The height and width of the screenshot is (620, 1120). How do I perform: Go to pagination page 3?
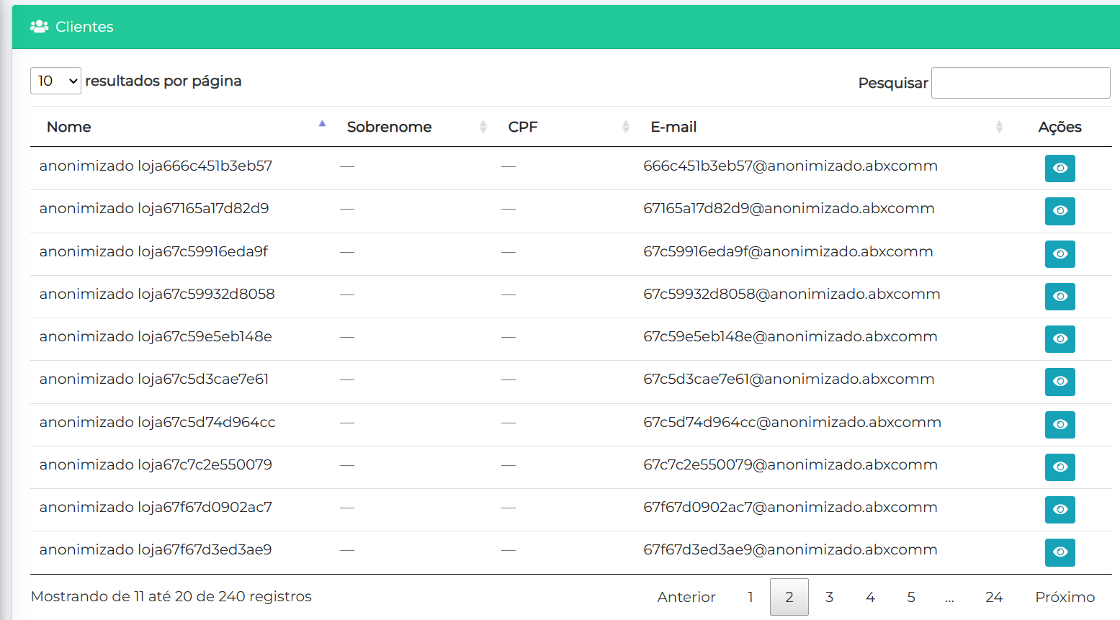pos(829,597)
